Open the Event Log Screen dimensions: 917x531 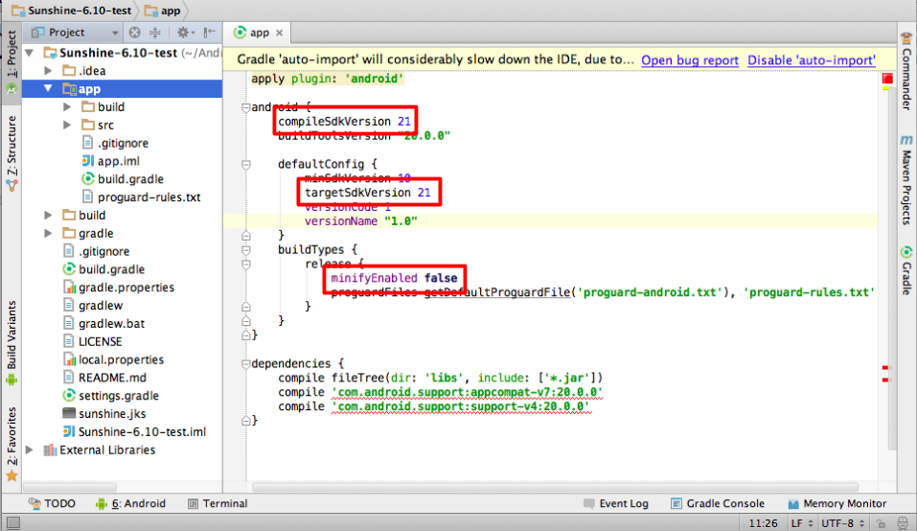616,503
